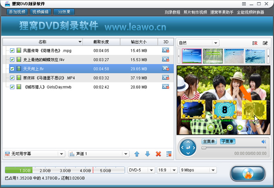Click the film icon beside 蔡依林《马德里不思议》.MP4
The height and width of the screenshot is (188, 274).
pyautogui.click(x=19, y=78)
